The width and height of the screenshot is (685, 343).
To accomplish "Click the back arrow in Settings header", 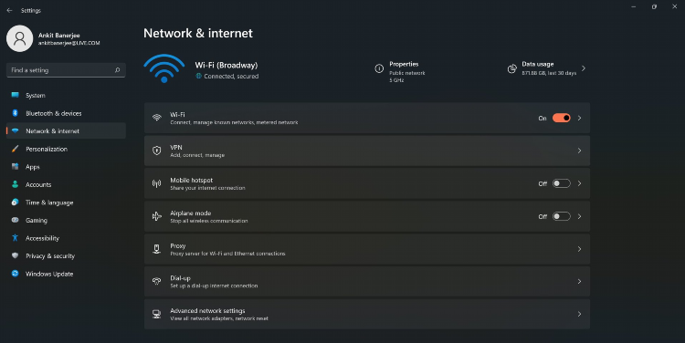I will click(10, 10).
